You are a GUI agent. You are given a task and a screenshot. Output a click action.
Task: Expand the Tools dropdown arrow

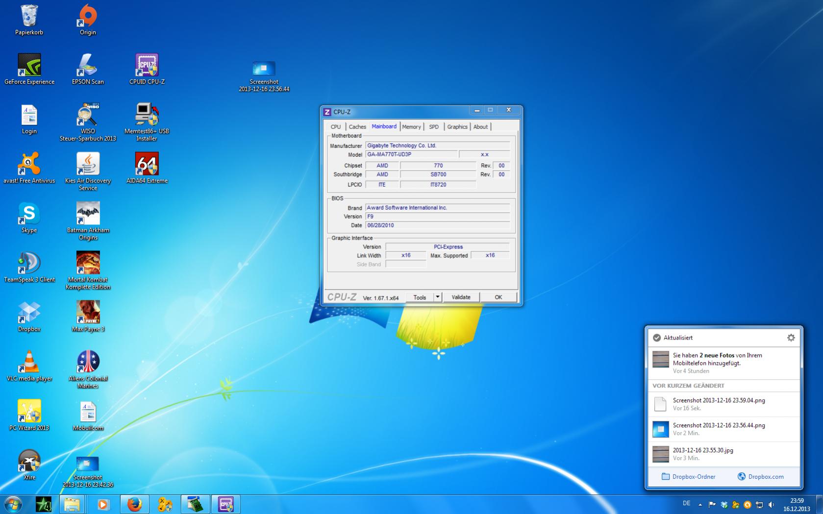(x=438, y=297)
